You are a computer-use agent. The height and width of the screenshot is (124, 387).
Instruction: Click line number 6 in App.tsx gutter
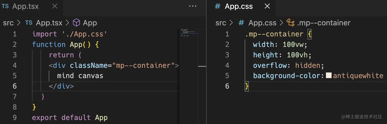[x=15, y=86]
